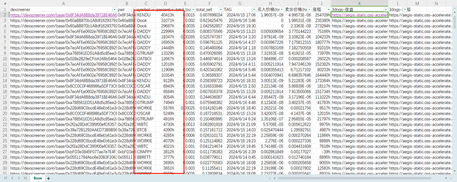Select cell with value 1.29592761

pyautogui.click(x=298, y=130)
